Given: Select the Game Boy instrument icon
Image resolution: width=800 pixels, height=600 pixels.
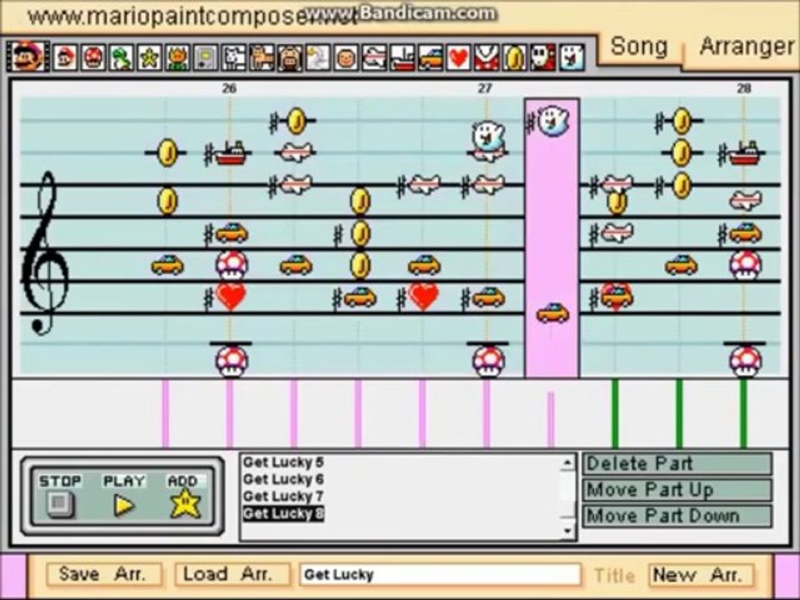Looking at the screenshot, I should (206, 57).
